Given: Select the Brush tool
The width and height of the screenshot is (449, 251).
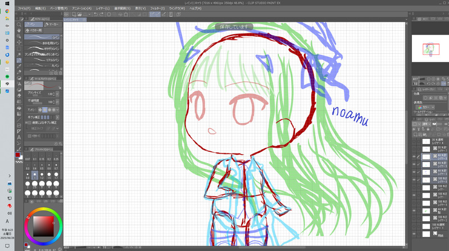Looking at the screenshot, I should [x=19, y=78].
